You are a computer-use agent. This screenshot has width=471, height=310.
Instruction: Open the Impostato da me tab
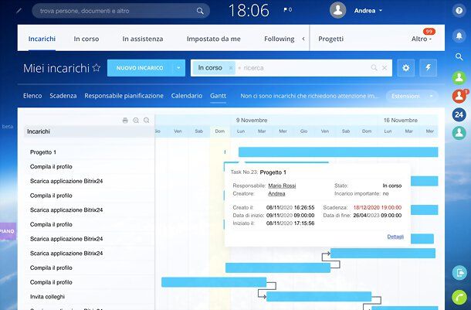(214, 39)
